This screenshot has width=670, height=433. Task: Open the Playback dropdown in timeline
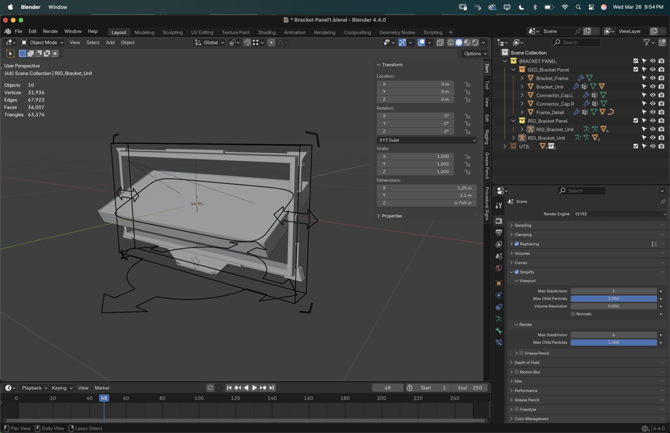point(35,388)
